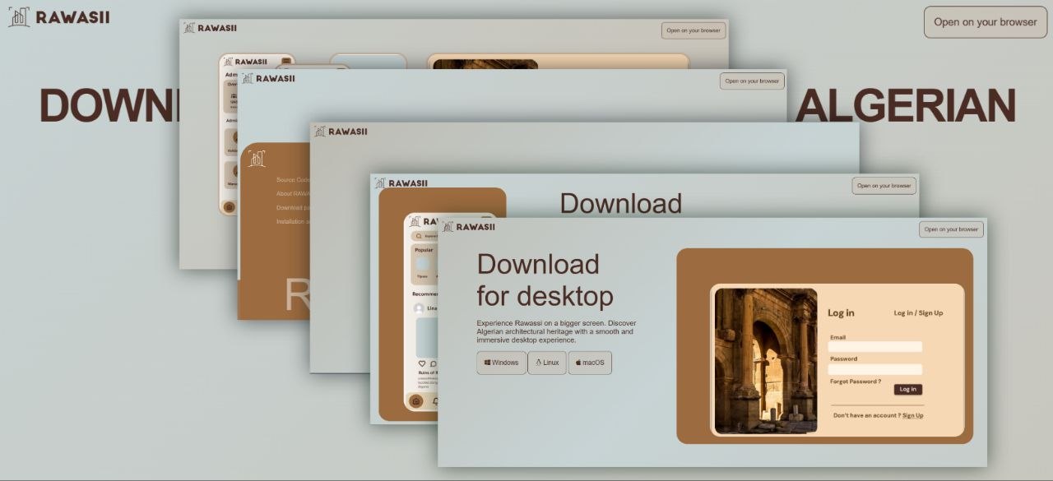Viewport: 1053px width, 481px height.
Task: Click the Log in heading in login card
Action: pyautogui.click(x=841, y=313)
